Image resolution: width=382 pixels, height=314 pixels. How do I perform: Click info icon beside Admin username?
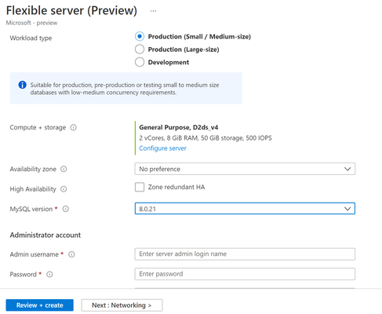[x=71, y=254]
